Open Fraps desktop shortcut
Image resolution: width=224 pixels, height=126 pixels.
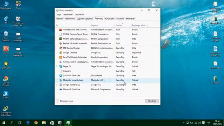pos(18,5)
